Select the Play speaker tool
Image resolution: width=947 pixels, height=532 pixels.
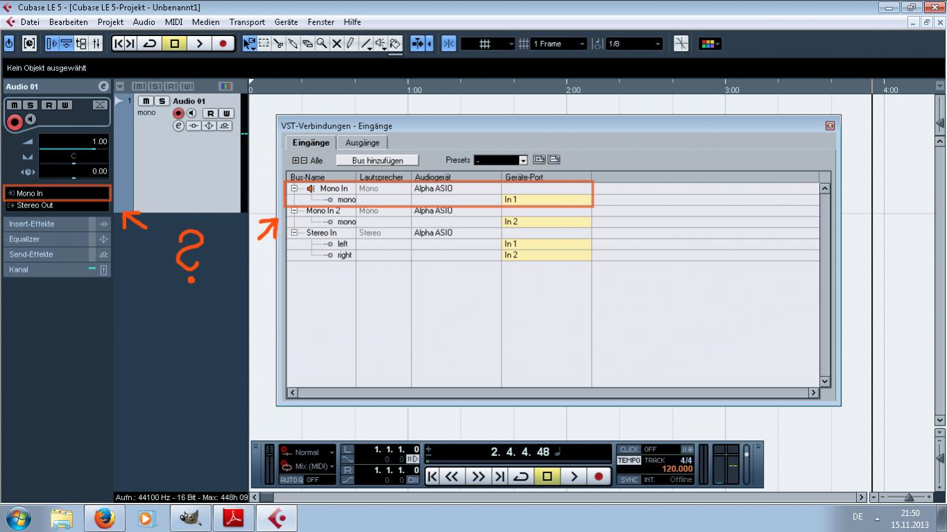pyautogui.click(x=380, y=44)
